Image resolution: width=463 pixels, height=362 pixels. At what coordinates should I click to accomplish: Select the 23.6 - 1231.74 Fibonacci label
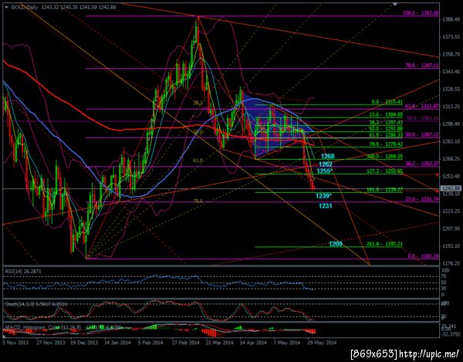(x=422, y=199)
